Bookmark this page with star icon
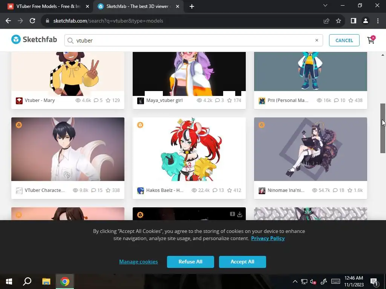 pyautogui.click(x=339, y=21)
